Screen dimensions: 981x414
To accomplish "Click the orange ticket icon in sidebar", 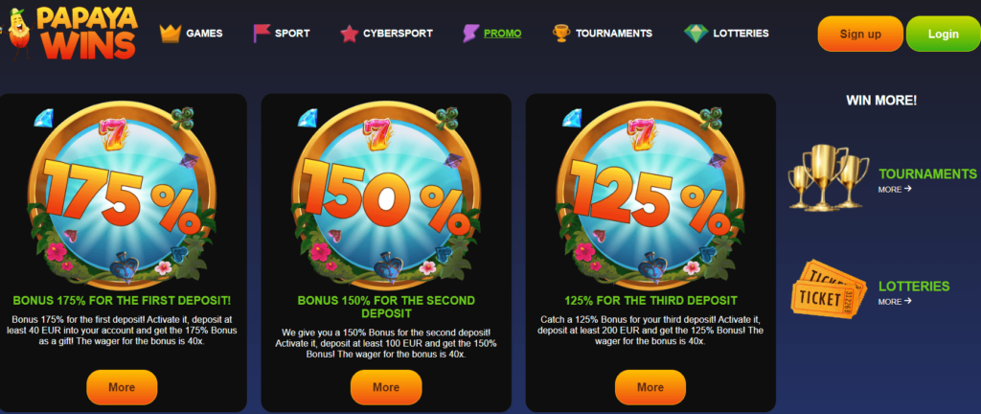I will 829,292.
